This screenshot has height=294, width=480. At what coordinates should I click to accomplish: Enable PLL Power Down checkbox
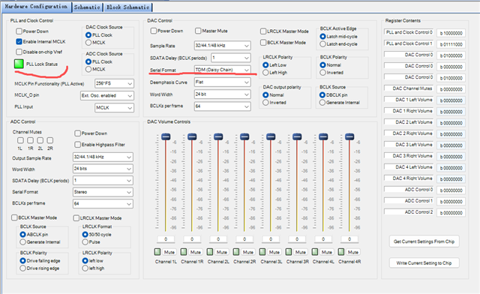click(x=19, y=31)
